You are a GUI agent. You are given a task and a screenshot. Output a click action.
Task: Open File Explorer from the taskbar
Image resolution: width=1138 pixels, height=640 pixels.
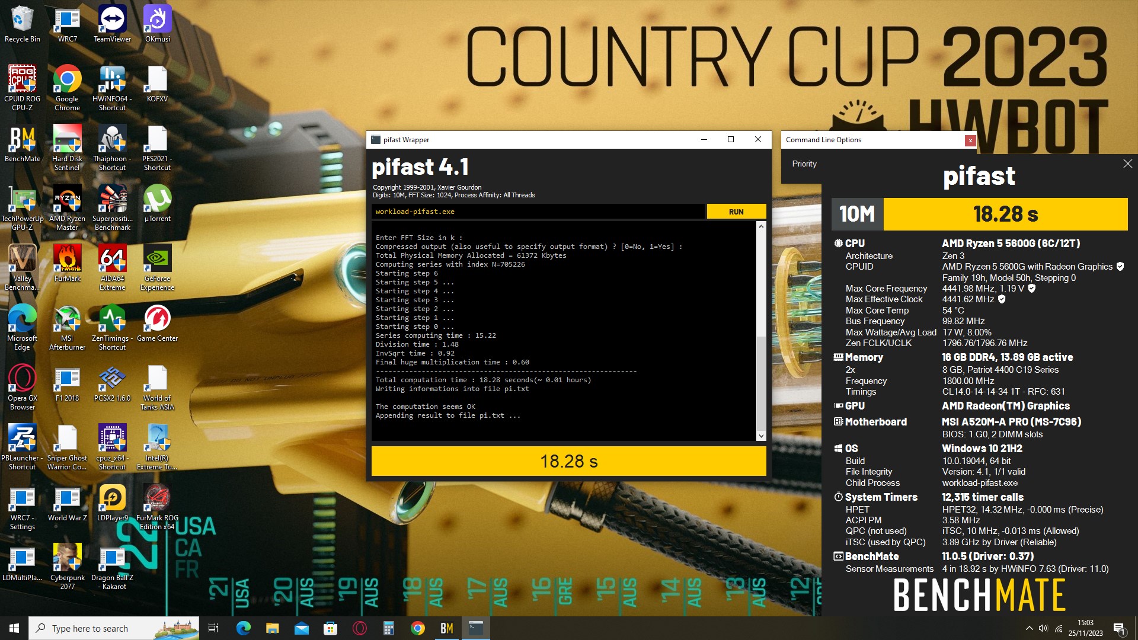click(272, 628)
